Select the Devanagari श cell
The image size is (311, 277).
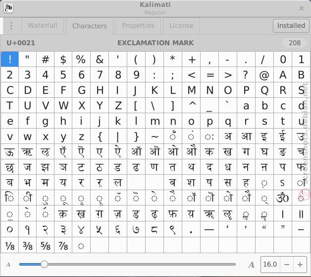coord(191,182)
